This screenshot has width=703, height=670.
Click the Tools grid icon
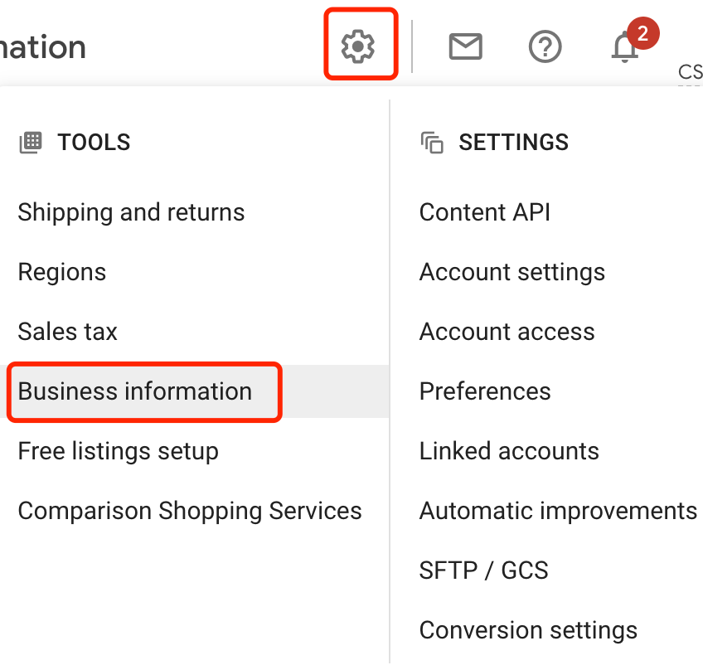coord(30,143)
